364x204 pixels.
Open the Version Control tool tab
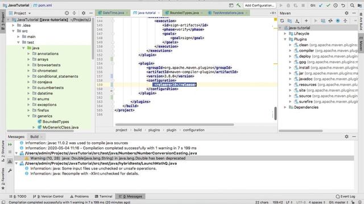(x=48, y=197)
